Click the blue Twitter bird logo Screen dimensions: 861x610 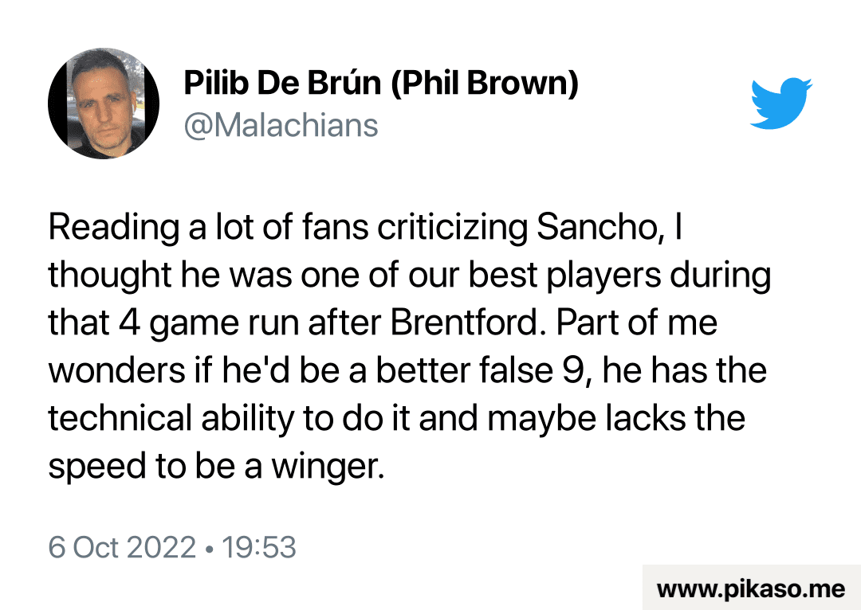point(780,104)
